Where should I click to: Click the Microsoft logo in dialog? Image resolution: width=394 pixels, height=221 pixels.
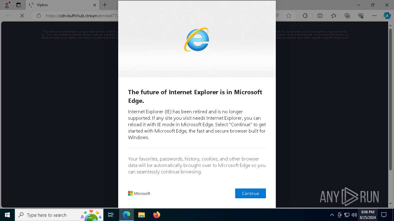[x=139, y=193]
